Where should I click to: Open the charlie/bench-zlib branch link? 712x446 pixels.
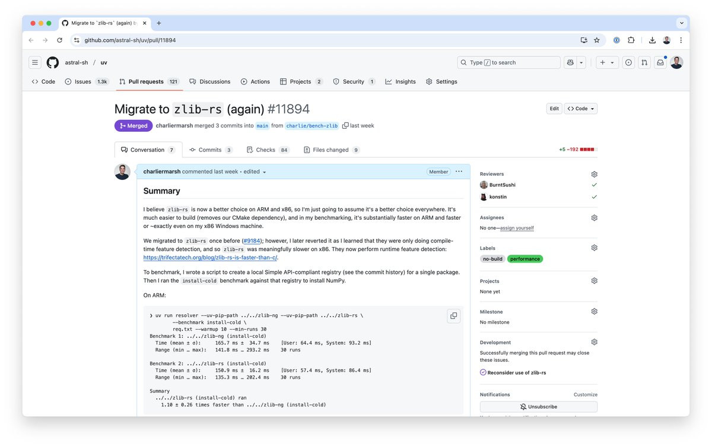click(x=312, y=126)
